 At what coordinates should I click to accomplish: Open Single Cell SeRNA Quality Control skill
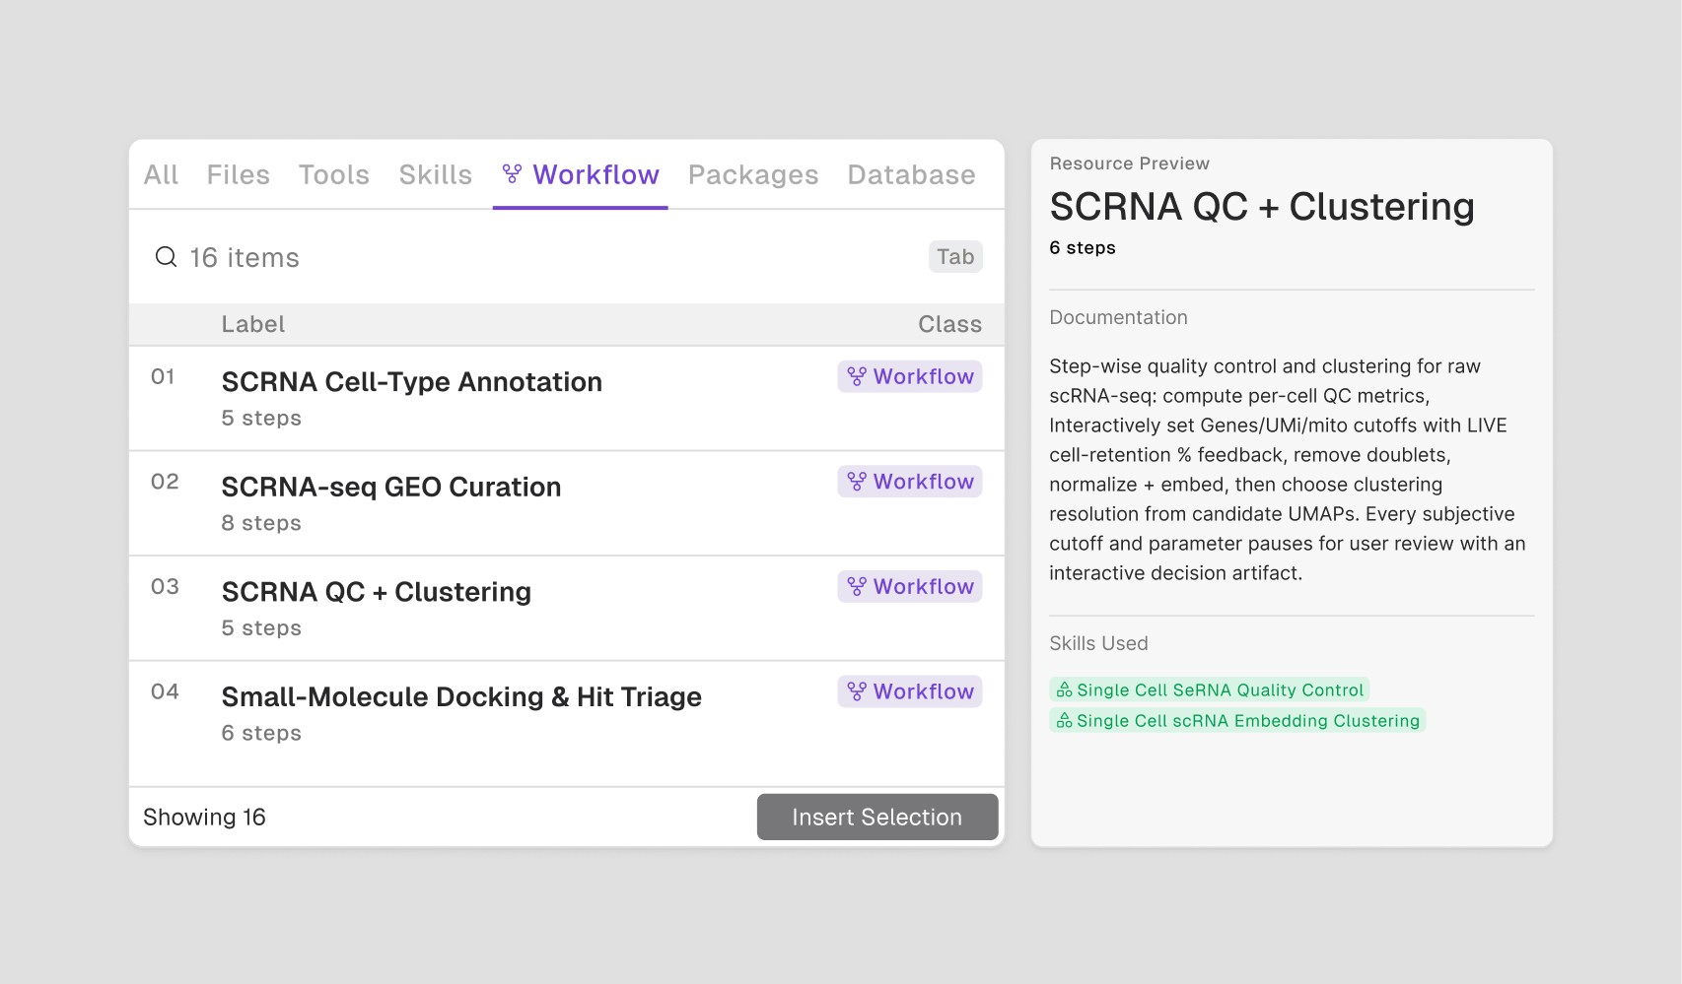point(1210,690)
